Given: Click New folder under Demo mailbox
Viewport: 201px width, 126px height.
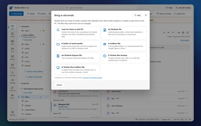Looking at the screenshot, I should pyautogui.click(x=27, y=40).
